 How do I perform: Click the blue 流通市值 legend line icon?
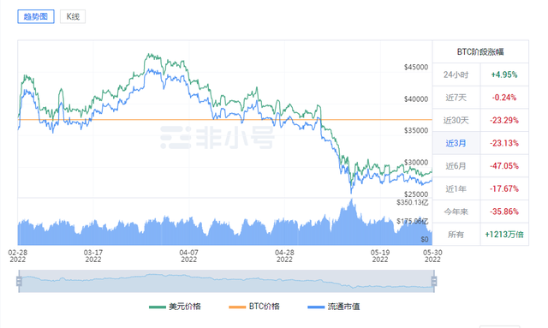(316, 307)
